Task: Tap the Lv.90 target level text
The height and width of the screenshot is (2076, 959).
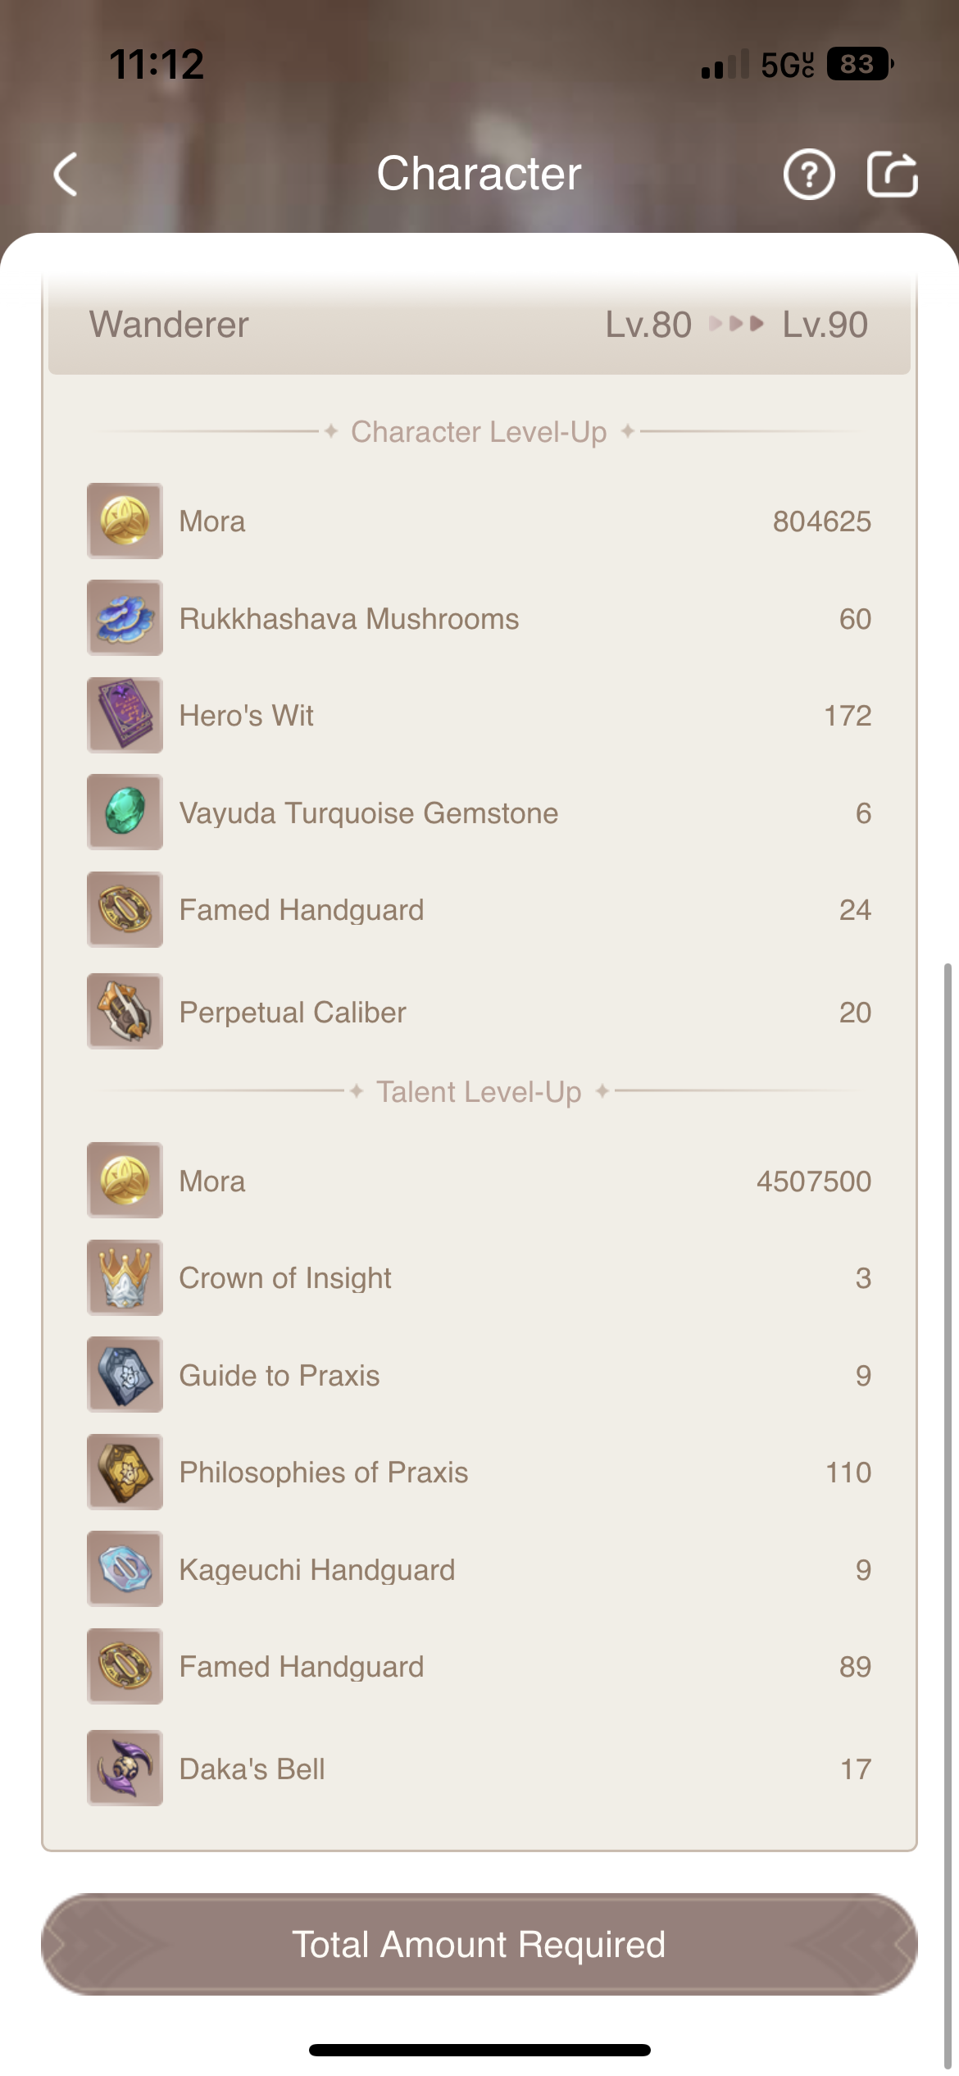Action: point(825,326)
